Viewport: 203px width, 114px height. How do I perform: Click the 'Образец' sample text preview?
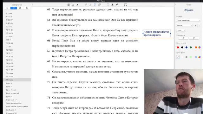point(188,10)
